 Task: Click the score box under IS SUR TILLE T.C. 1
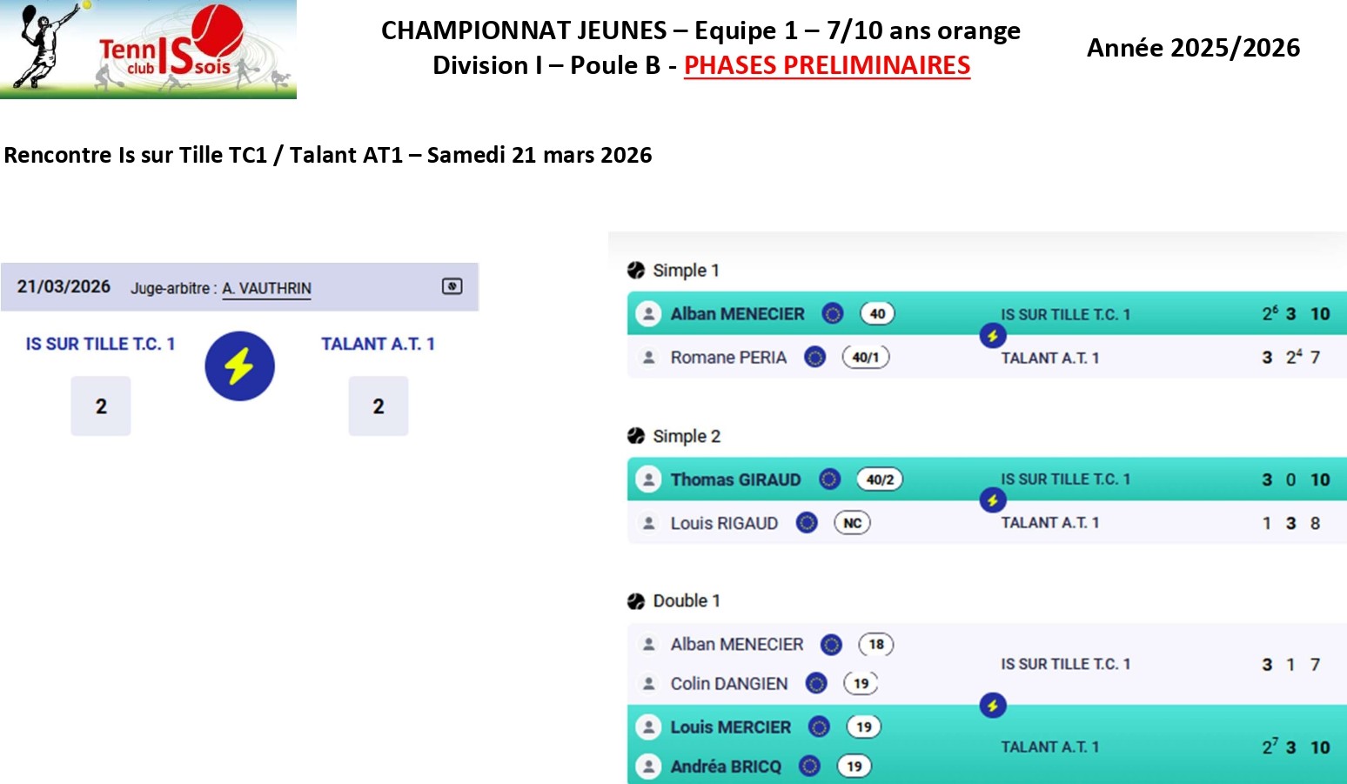pos(101,406)
